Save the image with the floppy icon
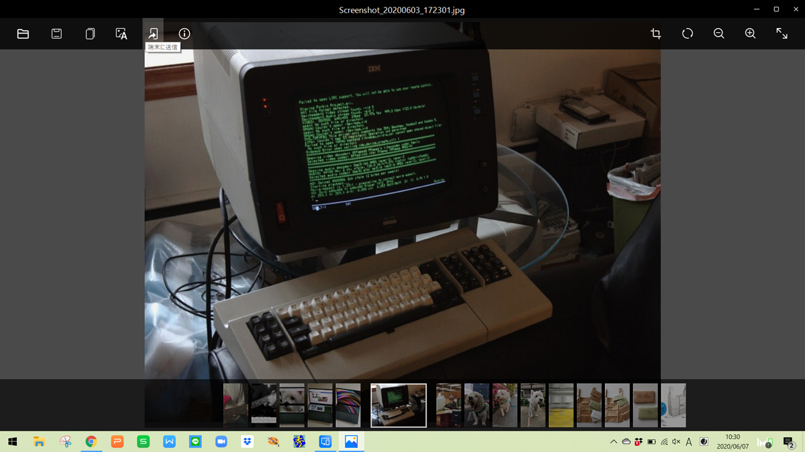Viewport: 805px width, 452px height. [56, 33]
